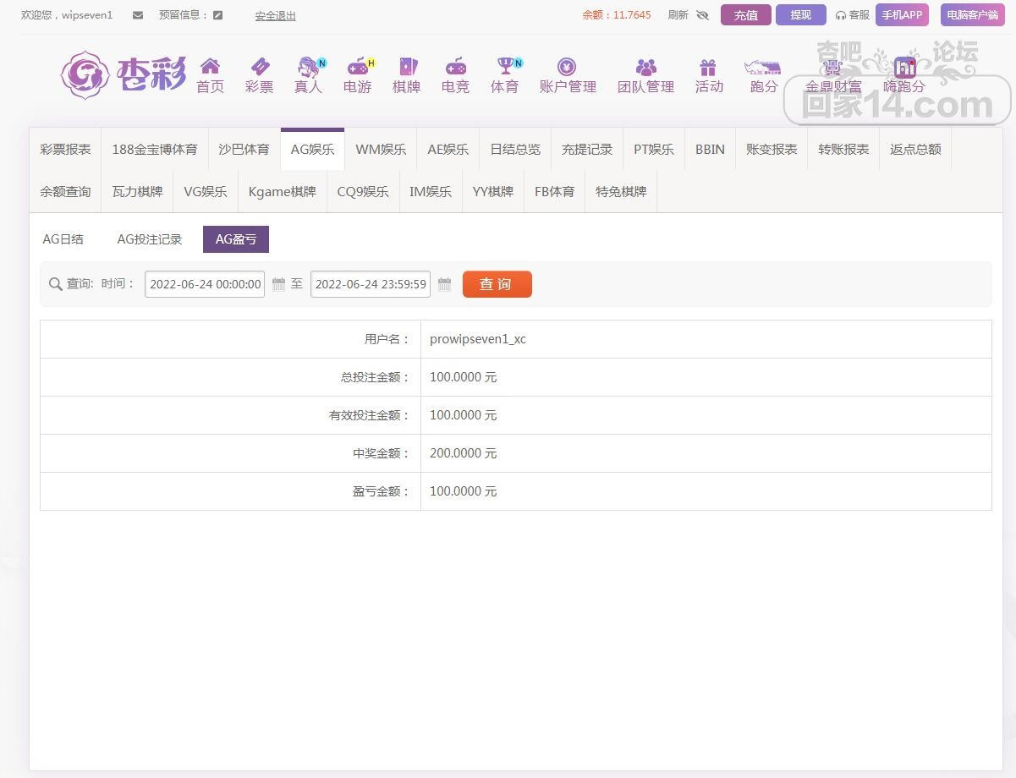Open the mail envelope icon
Viewport: 1016px width, 778px height.
pyautogui.click(x=138, y=15)
